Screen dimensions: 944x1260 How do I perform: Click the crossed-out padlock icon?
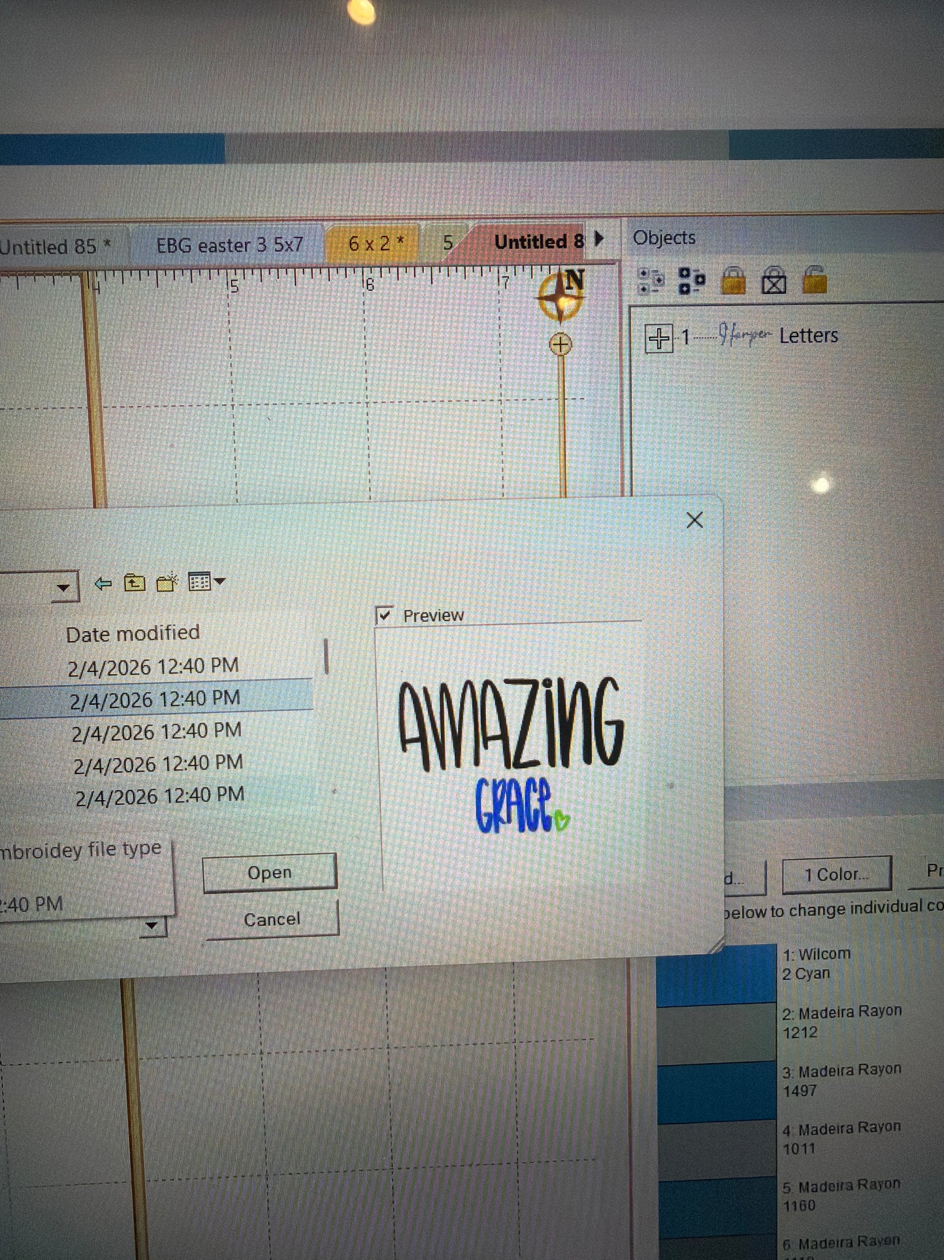click(774, 281)
